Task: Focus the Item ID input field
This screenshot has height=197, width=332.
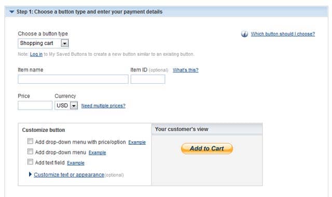Action: pyautogui.click(x=148, y=79)
